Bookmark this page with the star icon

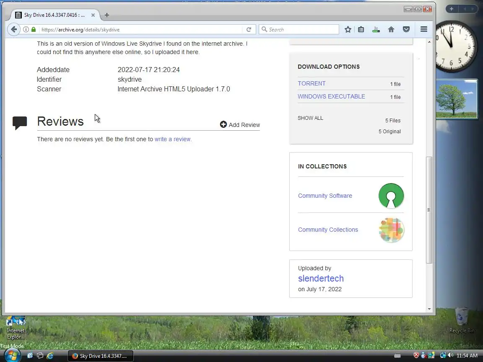(x=348, y=30)
